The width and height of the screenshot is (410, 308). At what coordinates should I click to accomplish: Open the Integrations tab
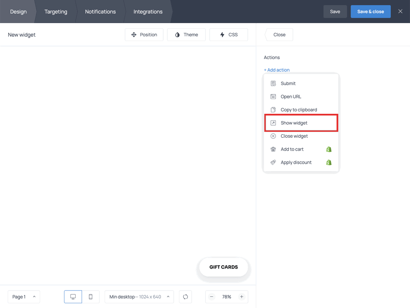pos(148,12)
